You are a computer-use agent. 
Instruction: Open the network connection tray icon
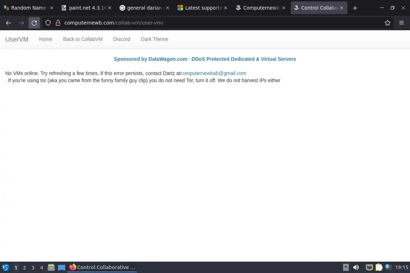point(369,268)
